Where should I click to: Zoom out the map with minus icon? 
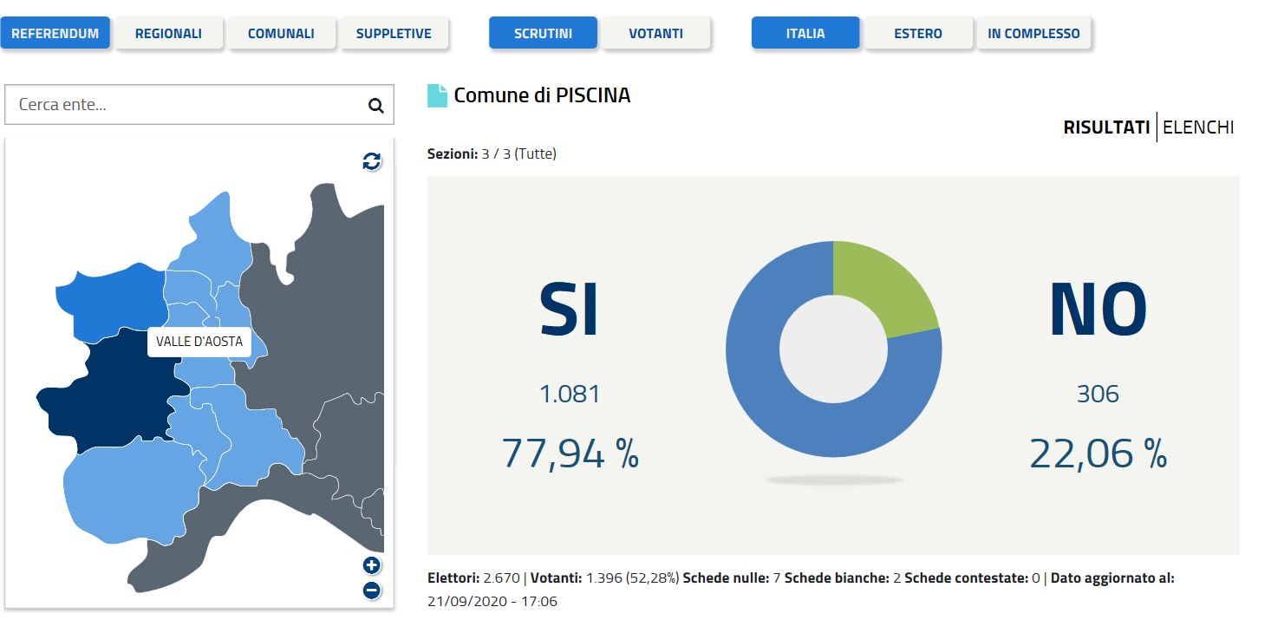pos(372,591)
